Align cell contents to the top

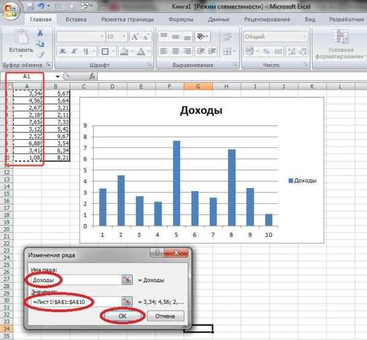click(x=164, y=37)
